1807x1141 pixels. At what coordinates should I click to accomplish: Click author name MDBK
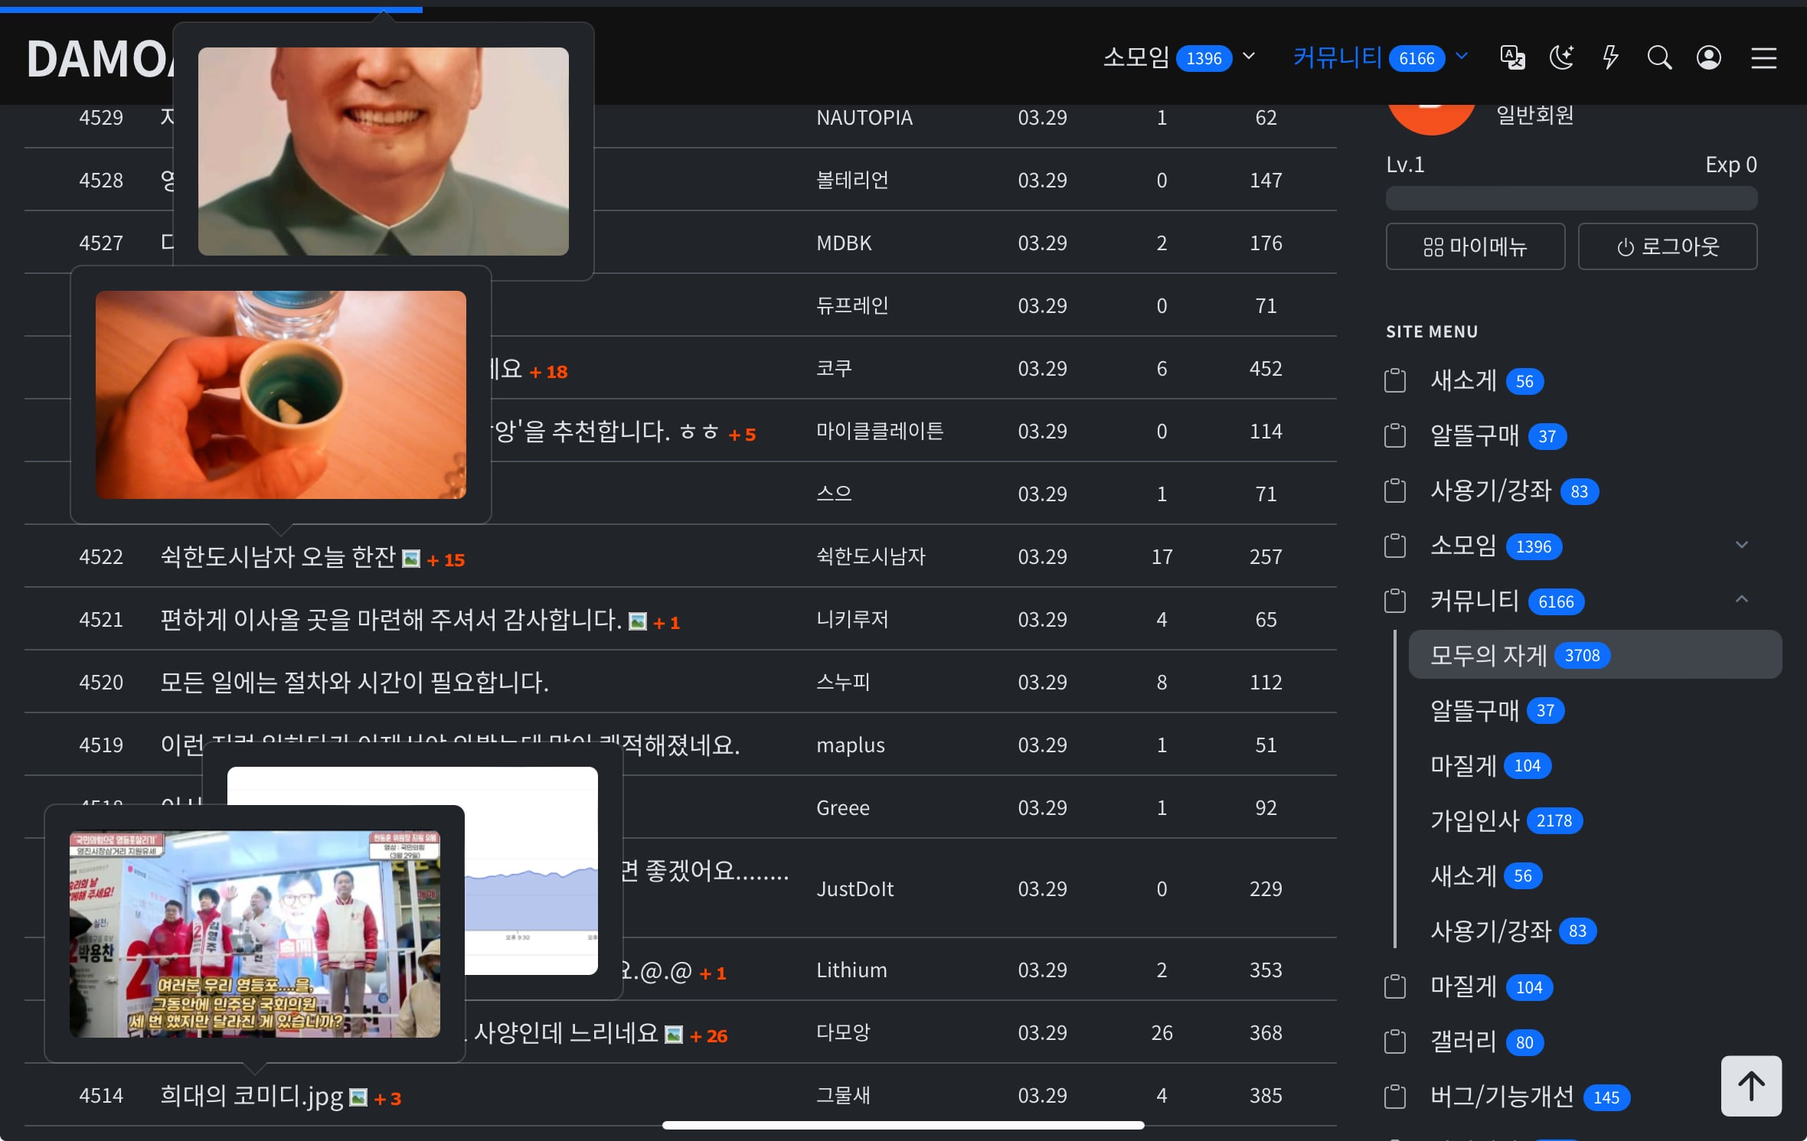(844, 243)
